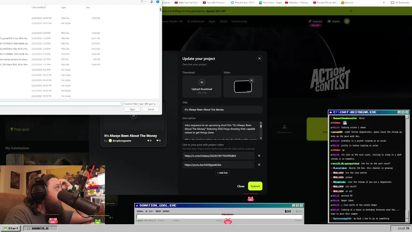Open the Community menu
This screenshot has height=232, width=412.
239,21
